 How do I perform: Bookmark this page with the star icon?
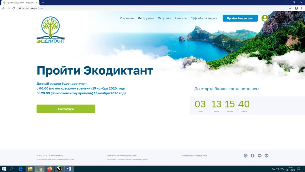coord(290,8)
